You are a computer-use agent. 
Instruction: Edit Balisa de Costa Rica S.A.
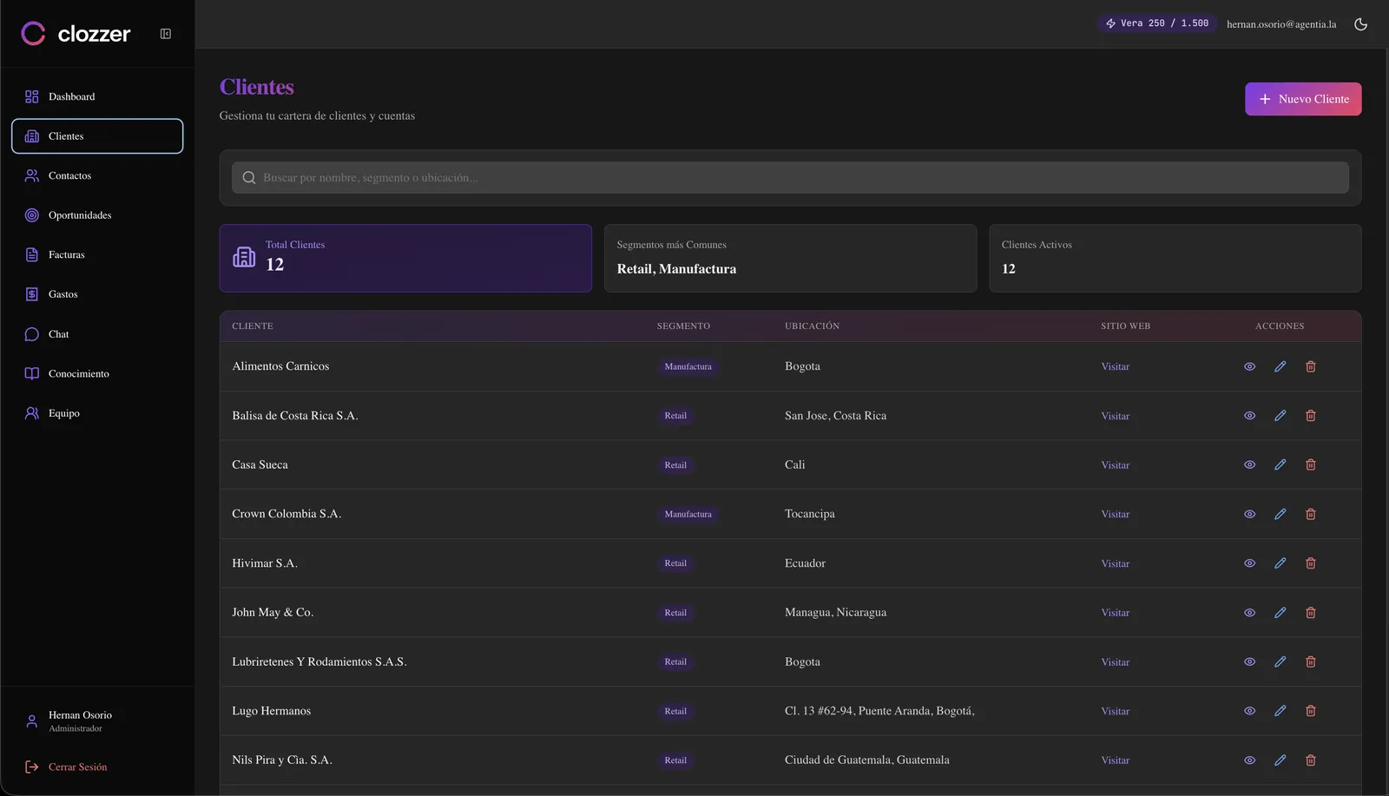pos(1280,416)
